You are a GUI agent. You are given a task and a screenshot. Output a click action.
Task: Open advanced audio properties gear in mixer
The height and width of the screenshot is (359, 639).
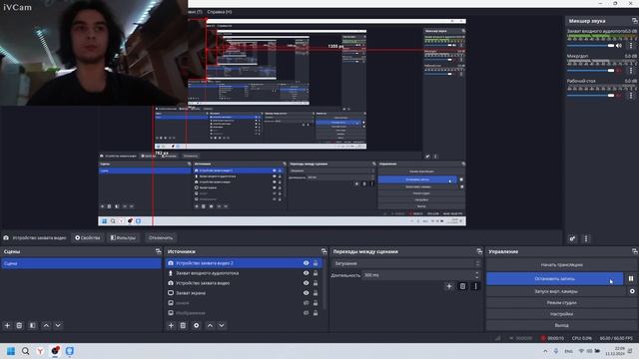pyautogui.click(x=572, y=239)
